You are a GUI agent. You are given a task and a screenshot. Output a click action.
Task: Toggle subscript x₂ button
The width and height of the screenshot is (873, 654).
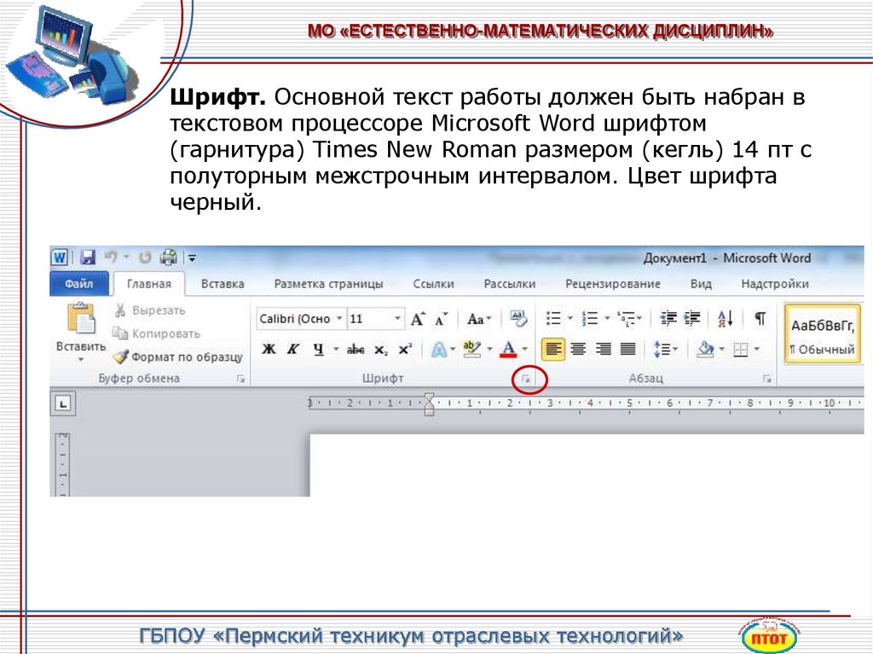tap(381, 350)
